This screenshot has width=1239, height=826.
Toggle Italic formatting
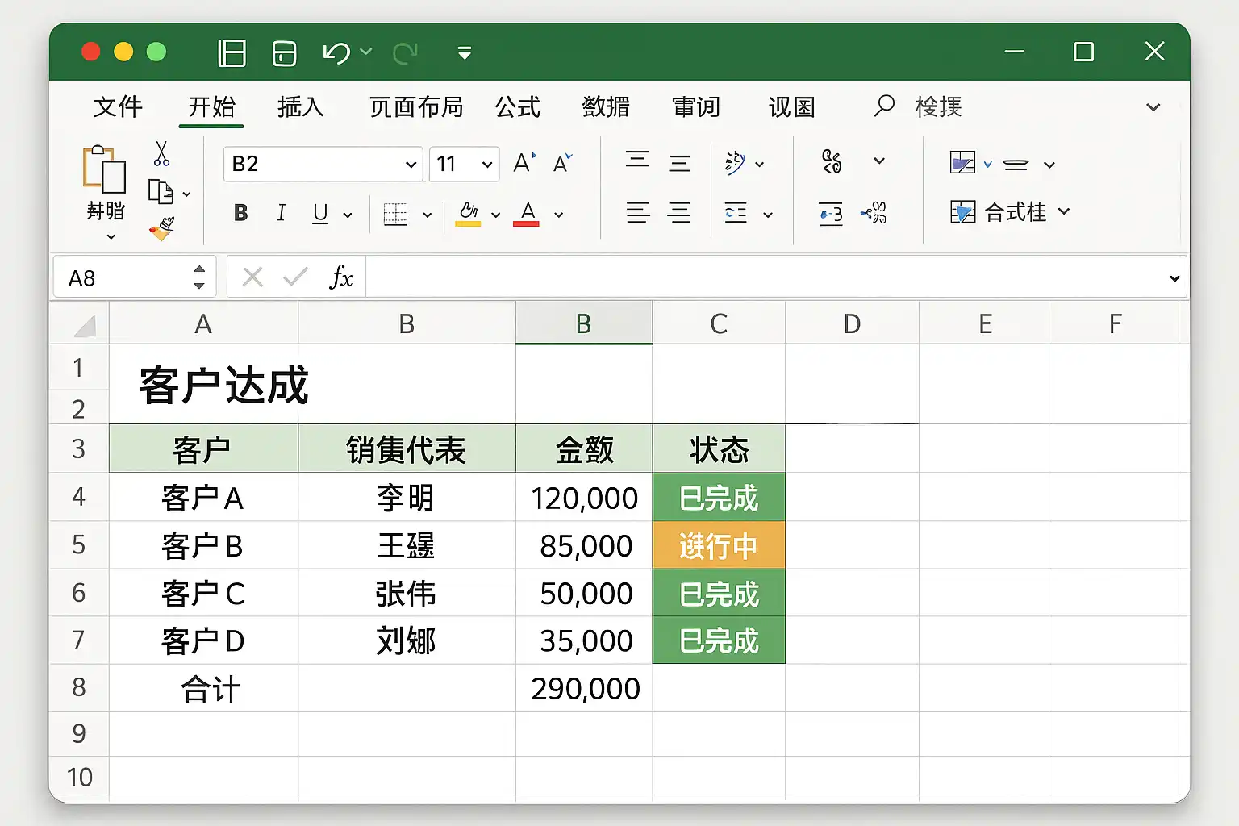pos(281,213)
